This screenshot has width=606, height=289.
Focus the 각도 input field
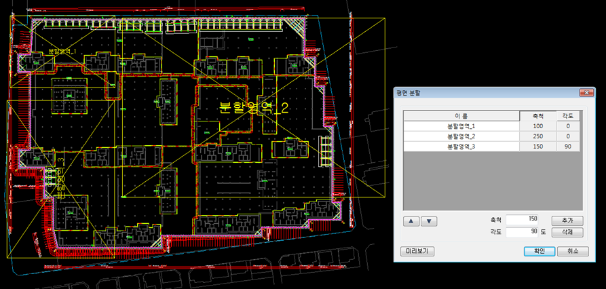tap(523, 232)
